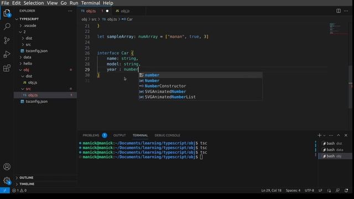Open the Accounts icon in activity bar
The width and height of the screenshot is (354, 199).
coord(7,166)
